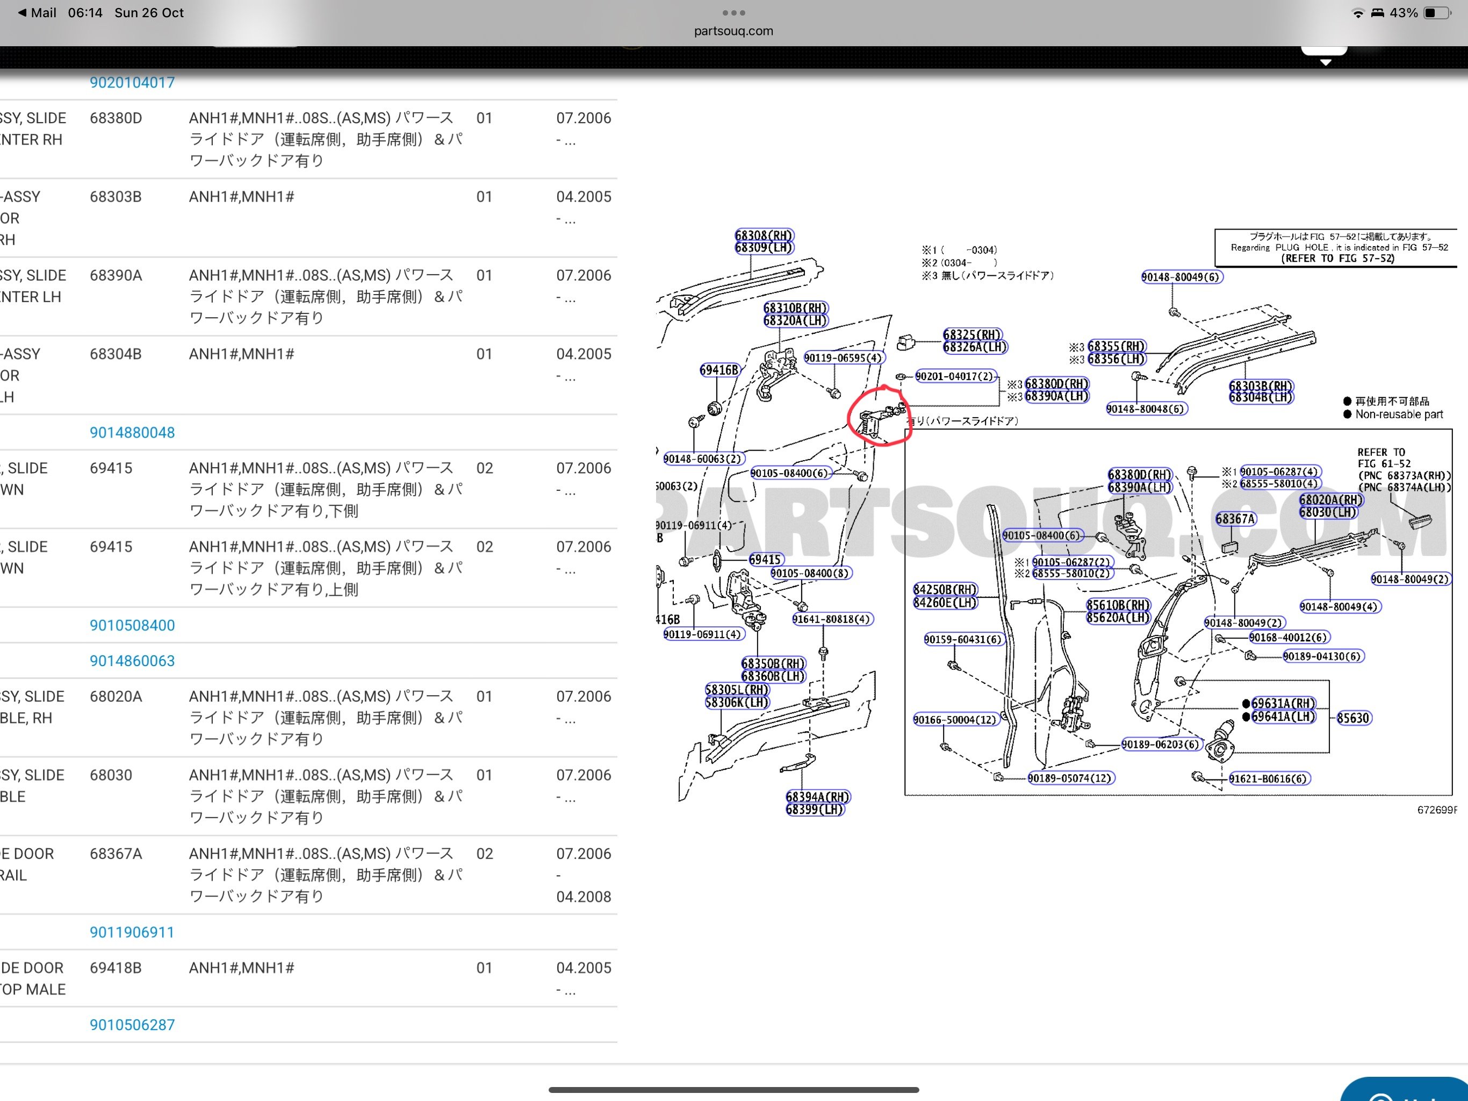Viewport: 1468px width, 1101px height.
Task: Open part number link 9010508400
Action: point(132,625)
